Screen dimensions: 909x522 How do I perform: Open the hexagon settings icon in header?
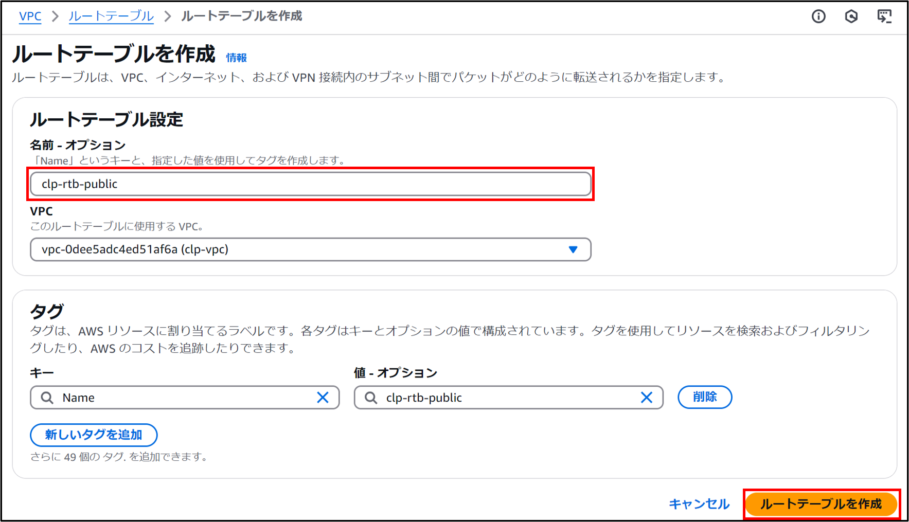point(851,16)
